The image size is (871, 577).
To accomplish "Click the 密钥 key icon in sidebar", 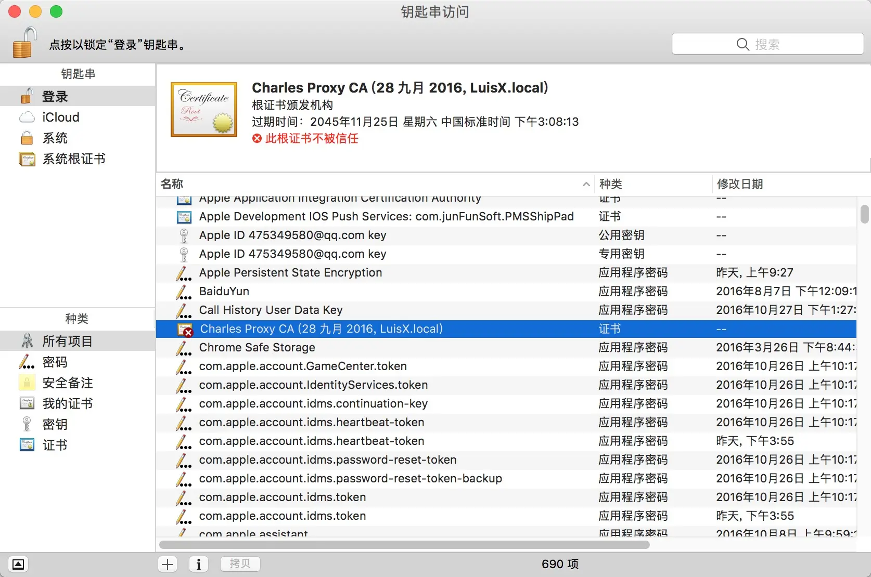I will pyautogui.click(x=27, y=424).
